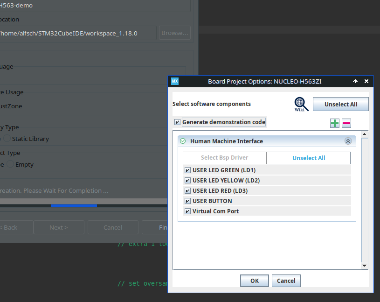Click the pink minus collapse-all icon
The height and width of the screenshot is (302, 380).
click(346, 123)
